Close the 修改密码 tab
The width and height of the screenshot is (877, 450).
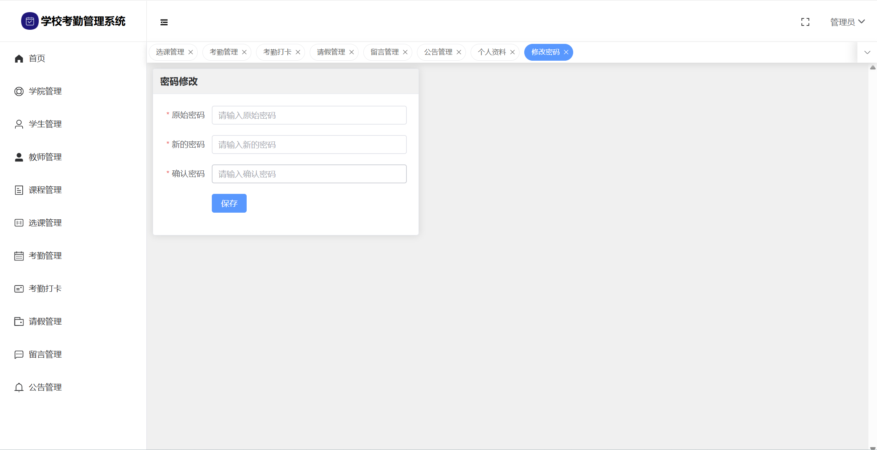pos(566,52)
